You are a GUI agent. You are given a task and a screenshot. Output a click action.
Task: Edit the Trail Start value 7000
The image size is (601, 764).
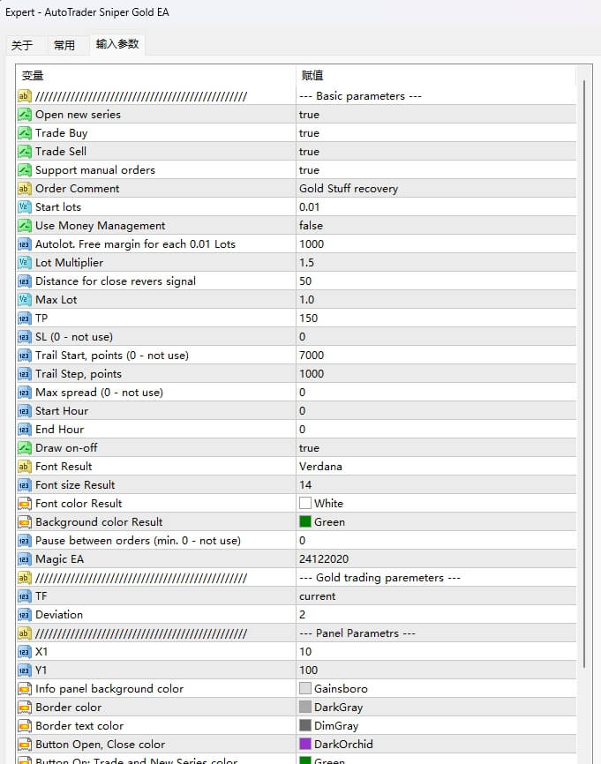coord(436,356)
